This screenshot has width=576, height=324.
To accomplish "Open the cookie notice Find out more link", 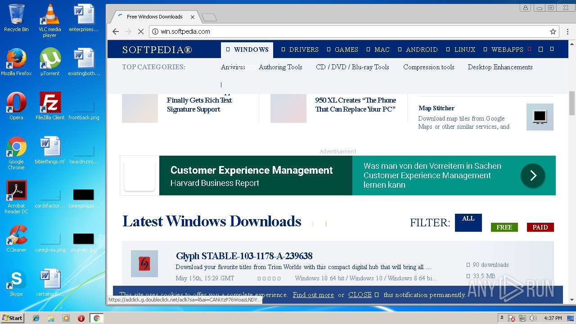I will coord(313,295).
